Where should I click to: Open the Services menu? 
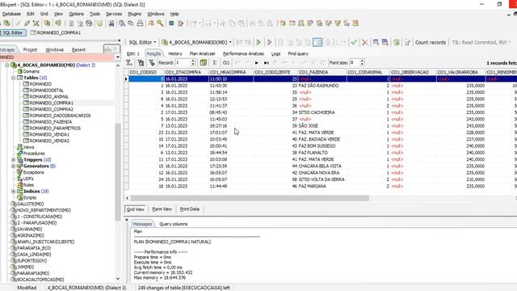pyautogui.click(x=114, y=14)
